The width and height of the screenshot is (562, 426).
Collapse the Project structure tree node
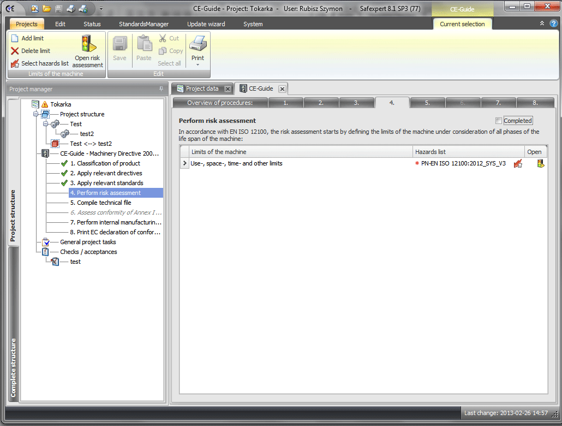point(36,114)
